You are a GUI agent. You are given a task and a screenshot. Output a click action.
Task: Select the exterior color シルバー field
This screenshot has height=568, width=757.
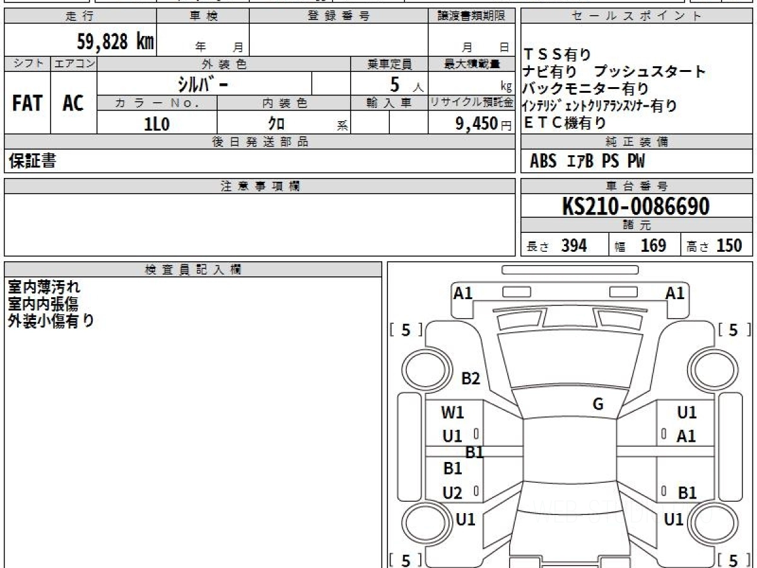(203, 83)
